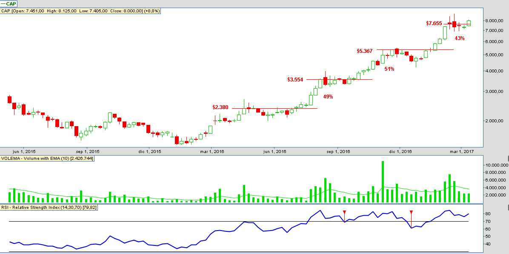Image resolution: width=509 pixels, height=254 pixels.
Task: Click the RSI 70 axis label
Action: click(488, 222)
